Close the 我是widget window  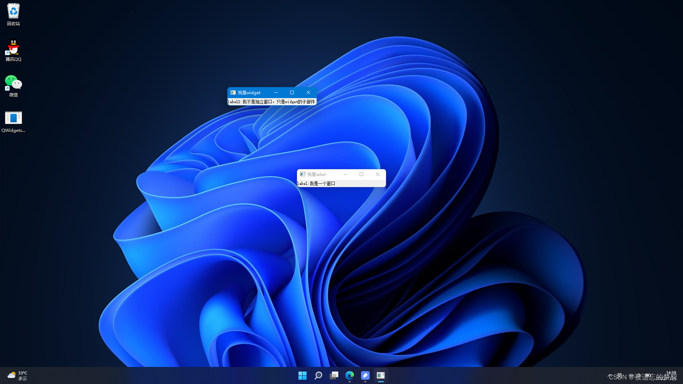coord(308,92)
